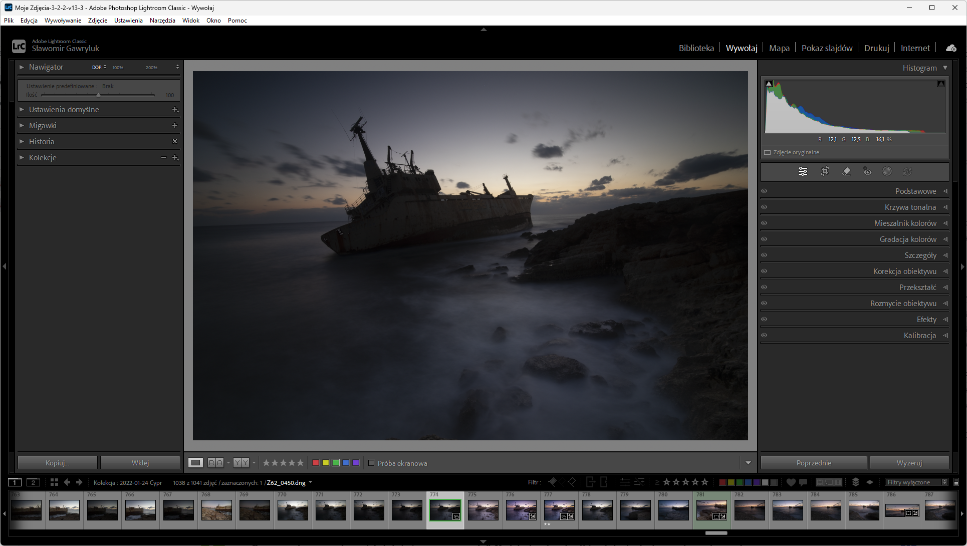Add a new snapshot in Migawki panel

(175, 125)
